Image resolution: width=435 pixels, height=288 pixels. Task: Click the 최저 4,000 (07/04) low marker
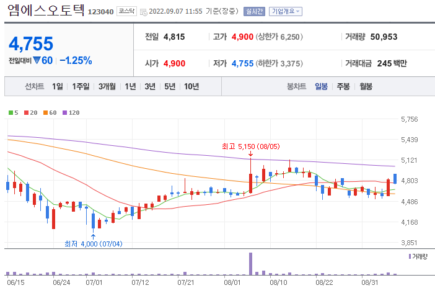93,244
